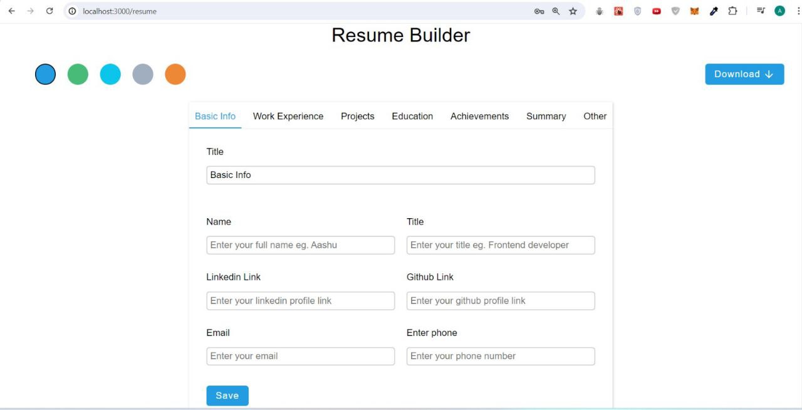The image size is (802, 410).
Task: Pick the orange theme color swatch
Action: click(175, 74)
